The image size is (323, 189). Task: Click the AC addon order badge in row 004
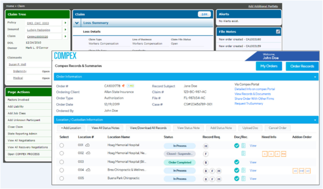[x=308, y=171]
